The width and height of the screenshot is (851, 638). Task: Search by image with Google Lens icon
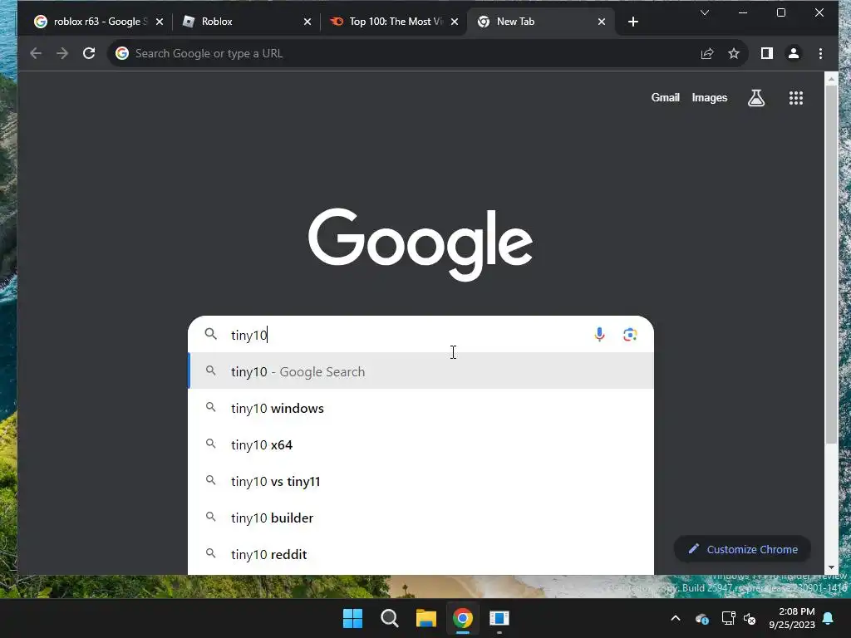(630, 335)
